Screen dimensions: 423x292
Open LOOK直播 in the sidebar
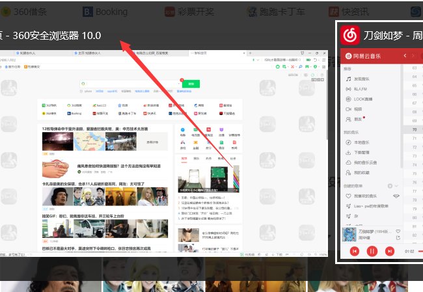(x=363, y=98)
